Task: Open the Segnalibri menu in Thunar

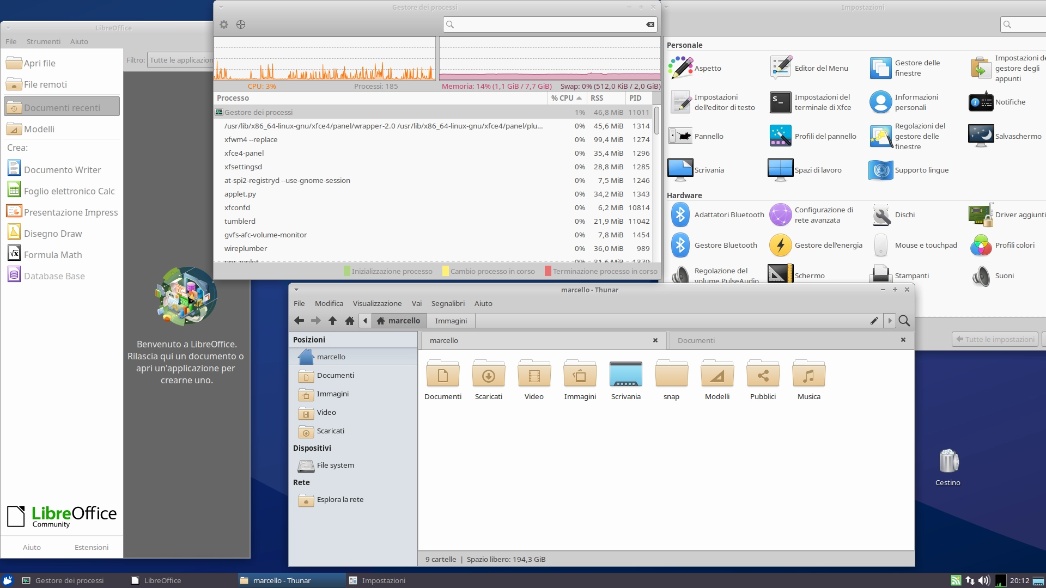Action: pyautogui.click(x=448, y=303)
